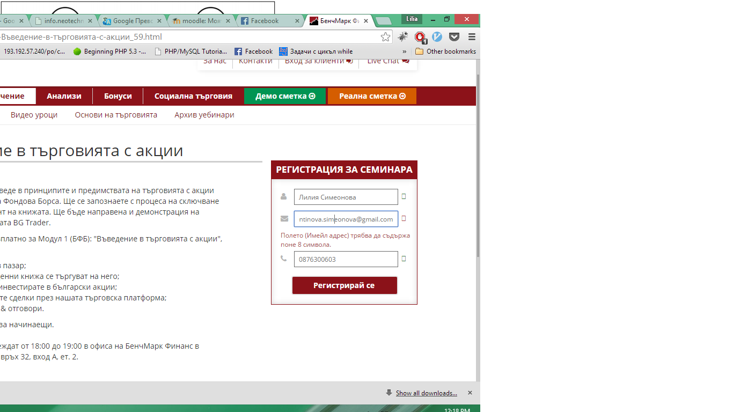Viewport: 733px width, 412px height.
Task: Open the Lilia profile switcher
Action: [x=412, y=19]
